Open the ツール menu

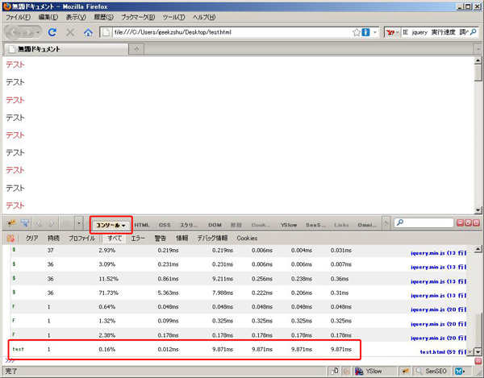[x=173, y=17]
